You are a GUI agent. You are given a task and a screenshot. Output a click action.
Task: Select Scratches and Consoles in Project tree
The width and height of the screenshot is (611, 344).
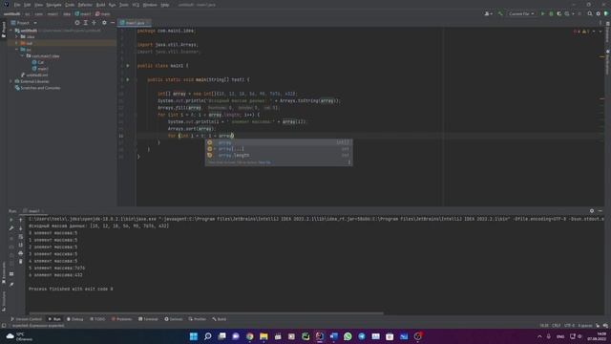click(x=38, y=88)
